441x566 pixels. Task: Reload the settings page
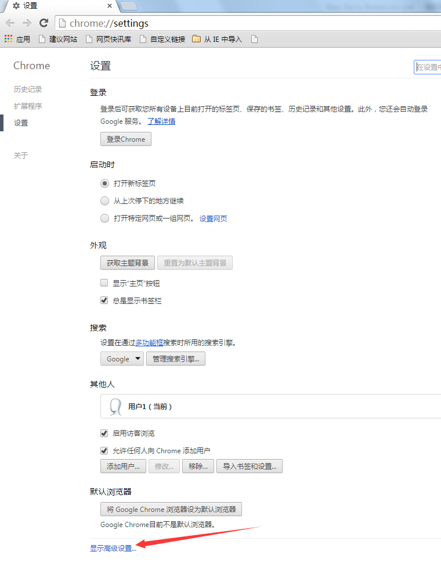[44, 23]
